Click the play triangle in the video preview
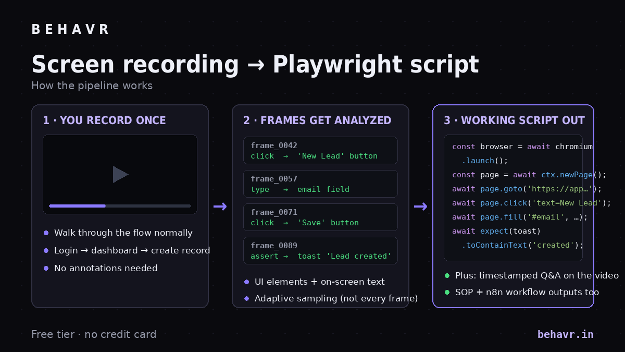Image resolution: width=625 pixels, height=352 pixels. click(x=120, y=174)
